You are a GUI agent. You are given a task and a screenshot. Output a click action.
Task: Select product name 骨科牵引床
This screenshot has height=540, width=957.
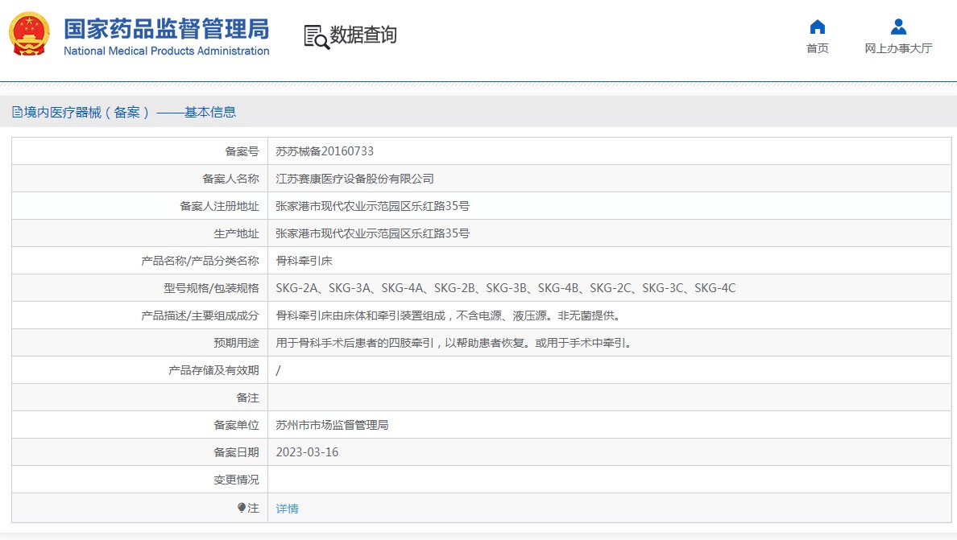click(304, 261)
